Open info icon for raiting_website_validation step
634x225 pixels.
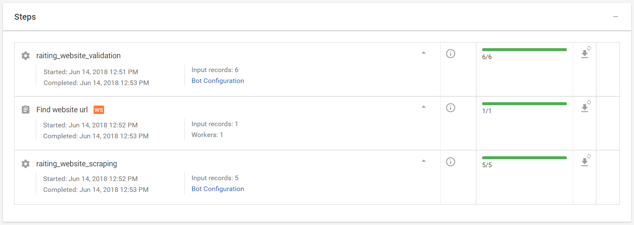[x=451, y=54]
